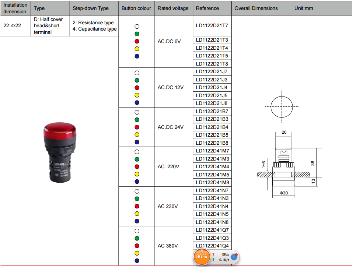The width and height of the screenshot is (353, 267).
Task: Click the orange 86% memory booster circle
Action: (202, 256)
